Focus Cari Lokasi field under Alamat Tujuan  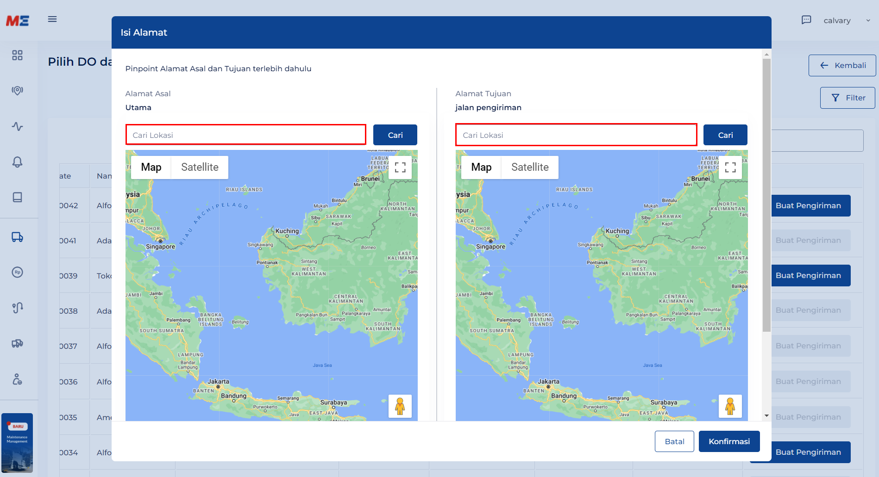click(x=576, y=135)
